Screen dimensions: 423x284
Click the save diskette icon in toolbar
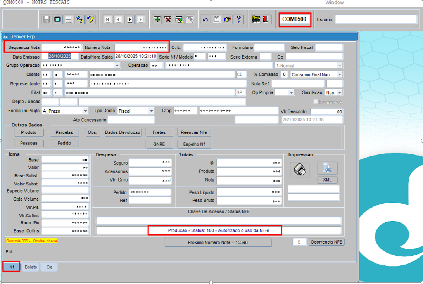[x=47, y=19]
